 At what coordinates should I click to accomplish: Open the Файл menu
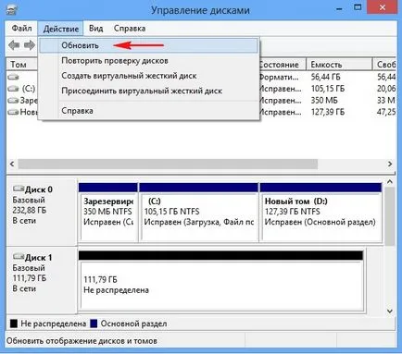(x=21, y=29)
